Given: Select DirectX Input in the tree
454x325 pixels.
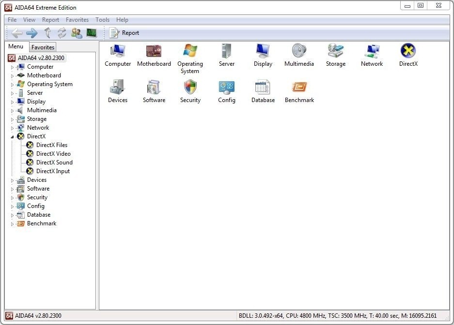Looking at the screenshot, I should [53, 171].
